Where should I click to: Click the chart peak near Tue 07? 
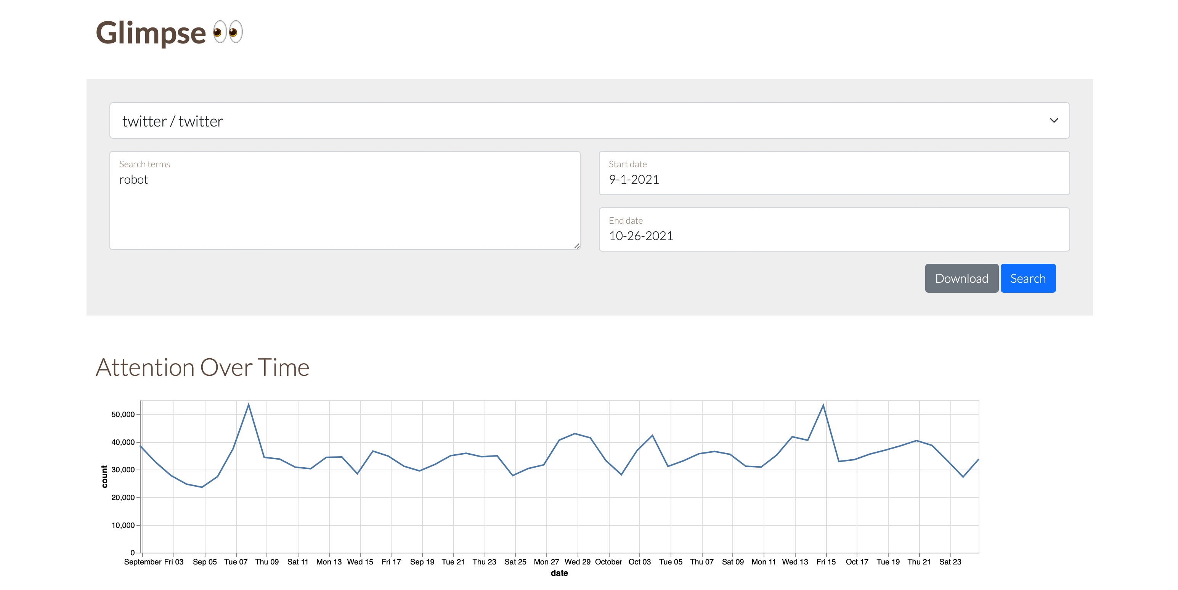[x=248, y=404]
